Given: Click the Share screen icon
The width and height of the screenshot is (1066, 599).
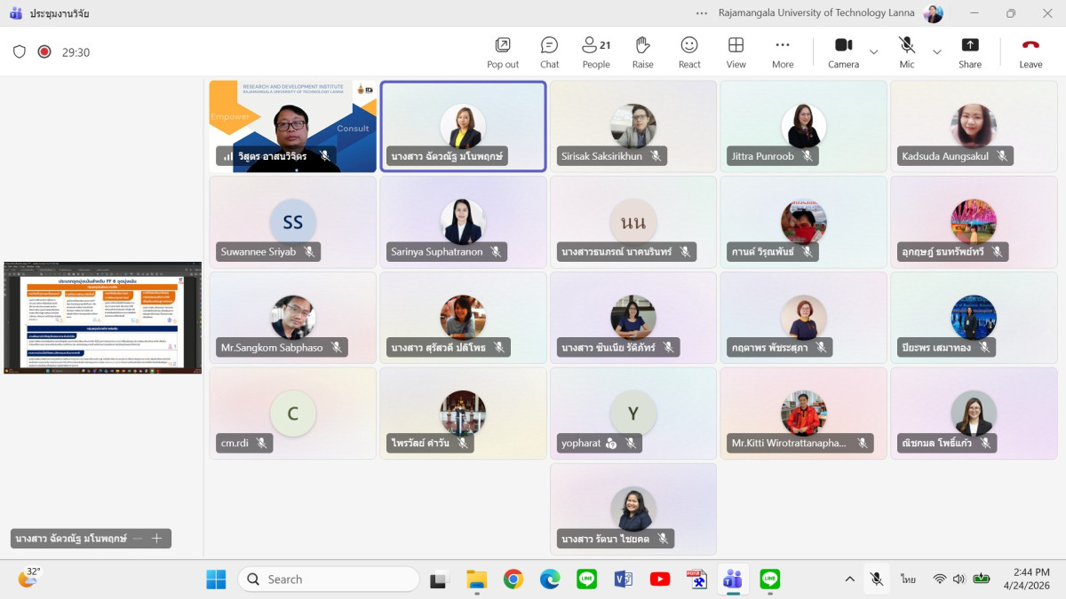Looking at the screenshot, I should (x=970, y=51).
